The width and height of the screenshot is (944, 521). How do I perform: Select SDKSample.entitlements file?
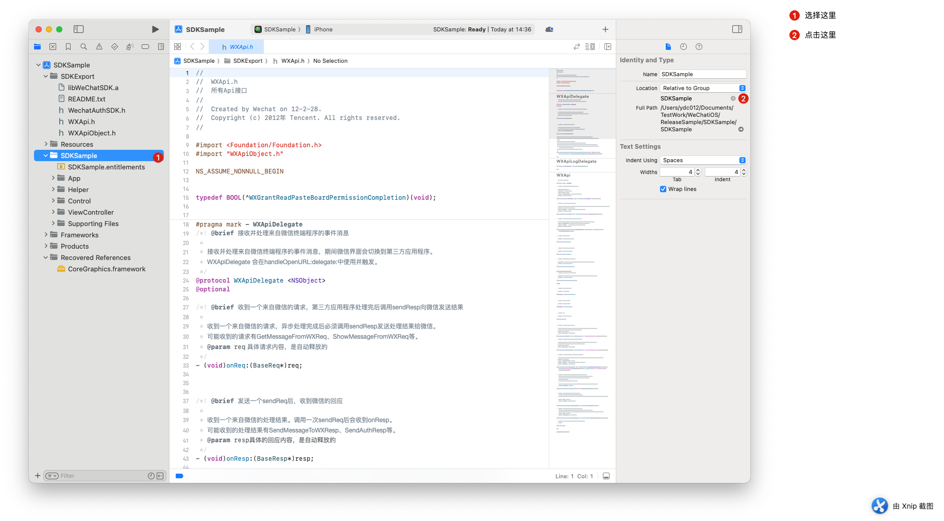pyautogui.click(x=106, y=167)
